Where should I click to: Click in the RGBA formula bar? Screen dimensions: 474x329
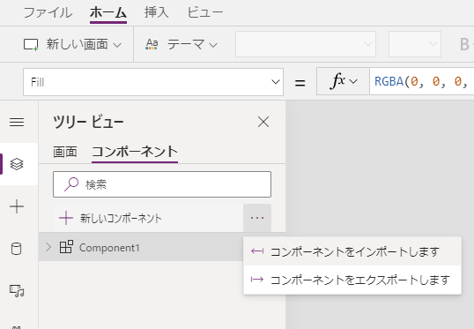point(421,81)
